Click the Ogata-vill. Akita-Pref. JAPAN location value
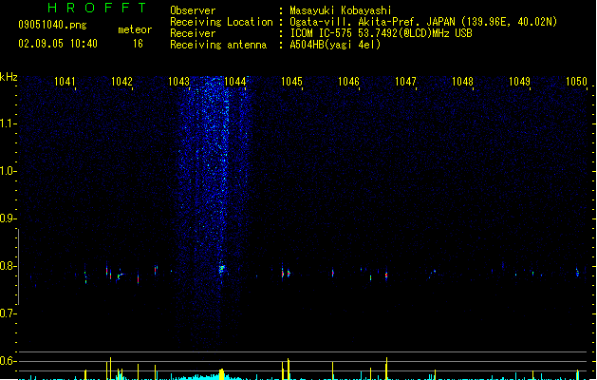The image size is (597, 380). [423, 22]
